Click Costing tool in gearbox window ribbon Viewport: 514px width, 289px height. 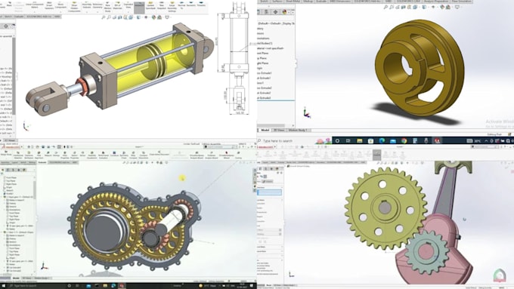tap(238, 156)
